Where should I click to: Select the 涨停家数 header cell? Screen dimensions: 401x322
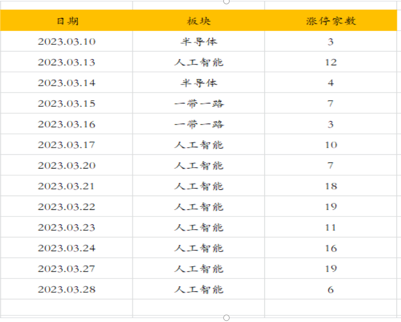coord(330,21)
